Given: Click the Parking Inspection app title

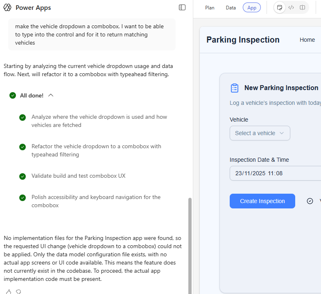Looking at the screenshot, I should [243, 40].
